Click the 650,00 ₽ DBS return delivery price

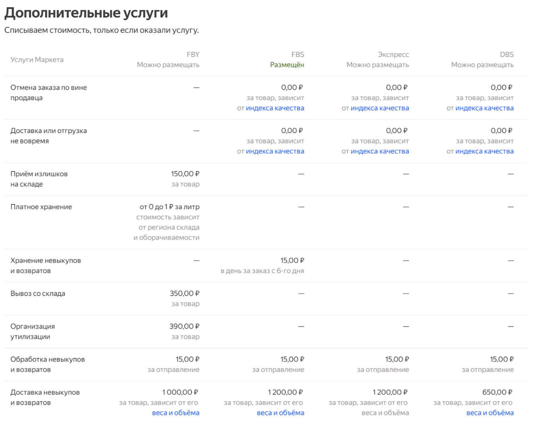pos(497,392)
